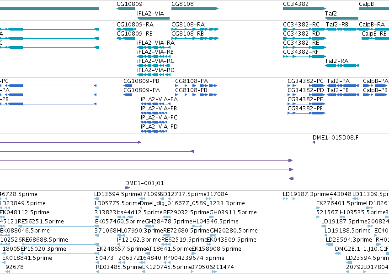Open EST LD23849.5prime
The image size is (389, 274).
coord(22,203)
